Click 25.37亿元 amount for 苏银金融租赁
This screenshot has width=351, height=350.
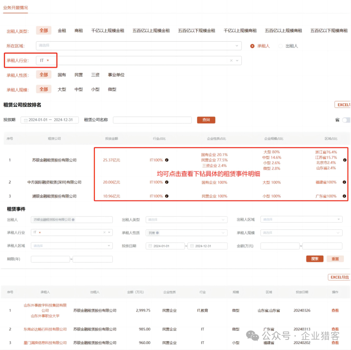pyautogui.click(x=111, y=160)
